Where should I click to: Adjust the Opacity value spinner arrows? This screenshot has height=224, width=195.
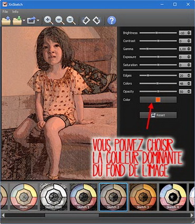pos(189,91)
